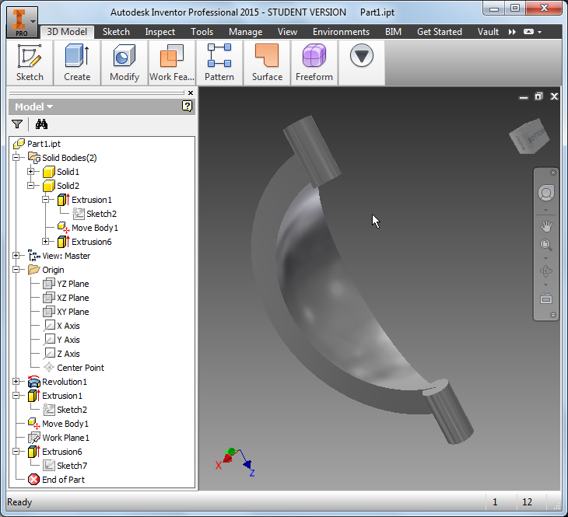Expand Extrusion6 under Solid2
The height and width of the screenshot is (517, 568).
pos(46,242)
